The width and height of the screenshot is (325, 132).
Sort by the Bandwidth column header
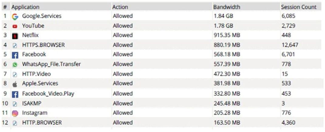(227, 7)
